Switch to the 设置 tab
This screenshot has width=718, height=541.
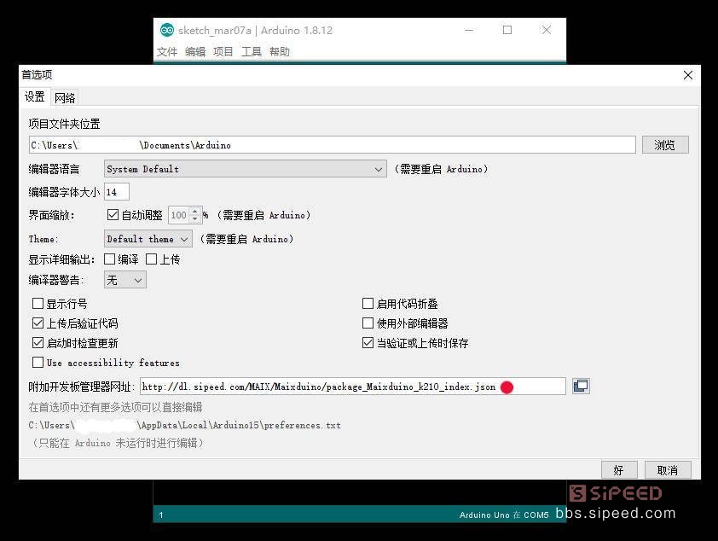tap(35, 96)
